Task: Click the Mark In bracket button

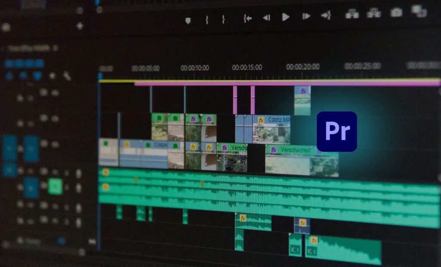Action: click(207, 20)
